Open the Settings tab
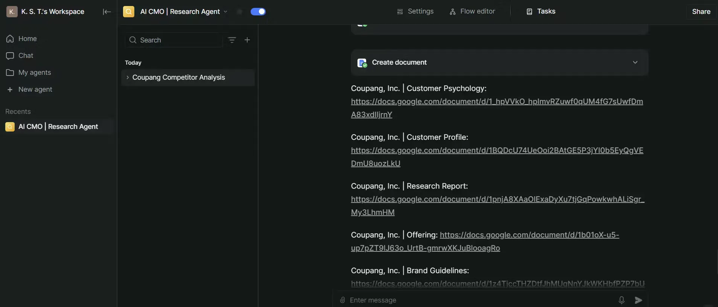The image size is (718, 307). click(415, 12)
